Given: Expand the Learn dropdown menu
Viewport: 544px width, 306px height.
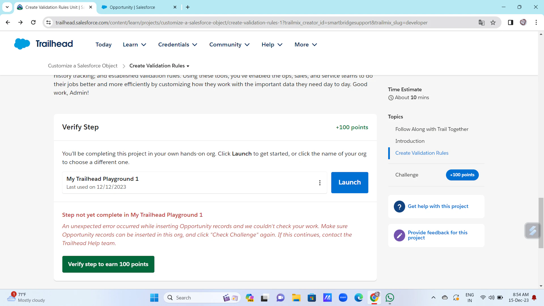Looking at the screenshot, I should tap(135, 44).
